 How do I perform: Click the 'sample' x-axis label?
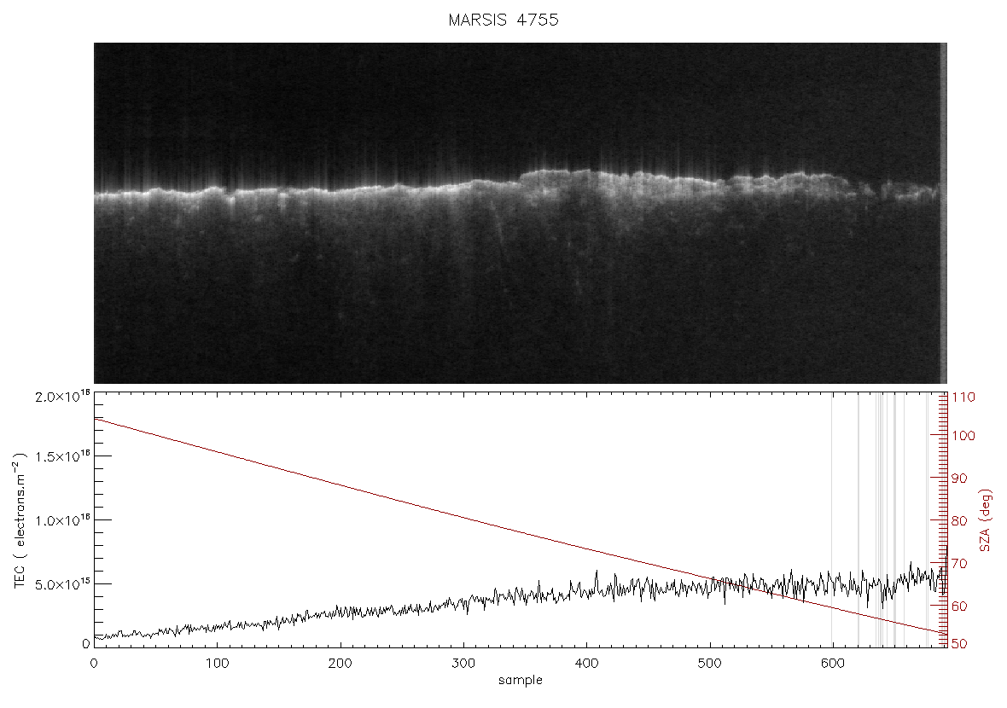click(x=521, y=681)
